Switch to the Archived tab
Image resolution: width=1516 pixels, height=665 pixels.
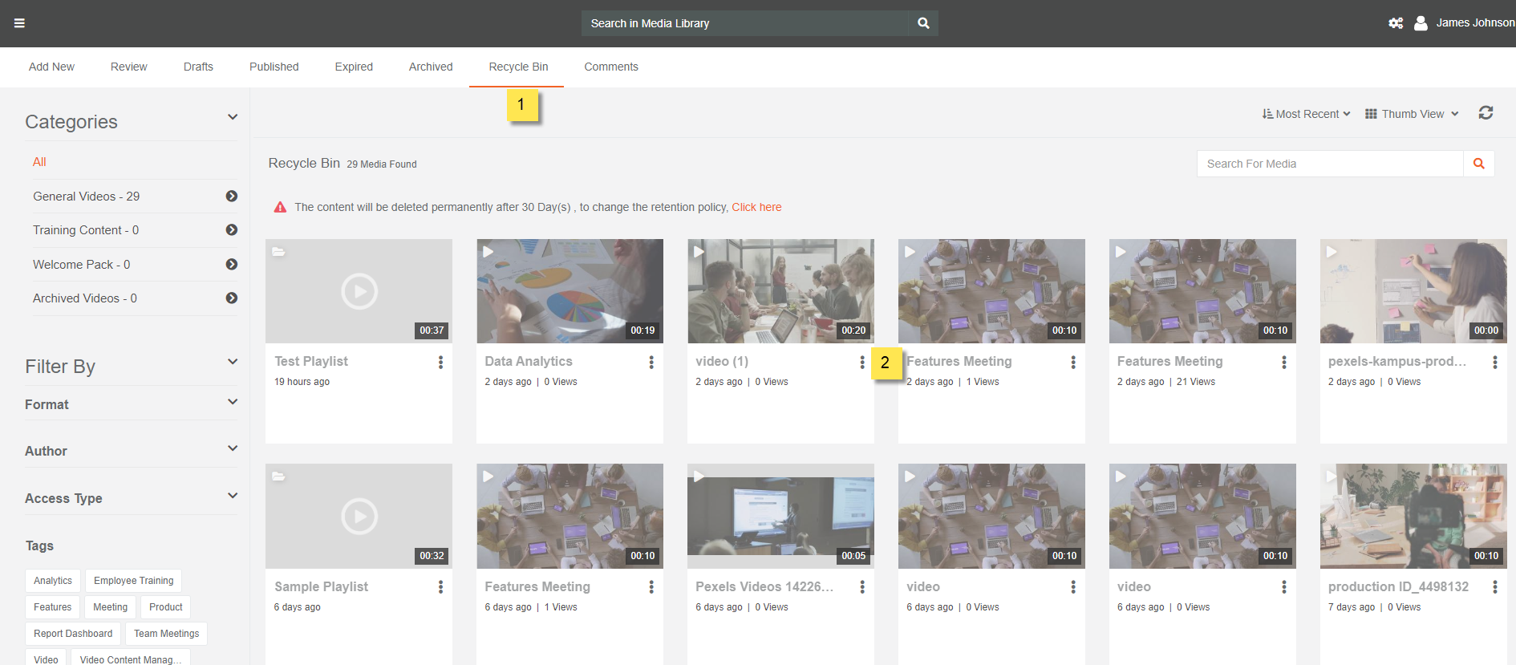click(x=431, y=67)
